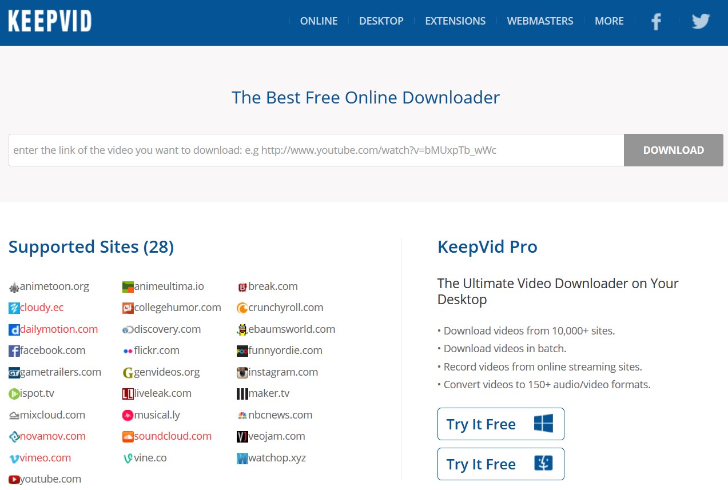Open the novamov.com link
The height and width of the screenshot is (490, 728).
[53, 436]
